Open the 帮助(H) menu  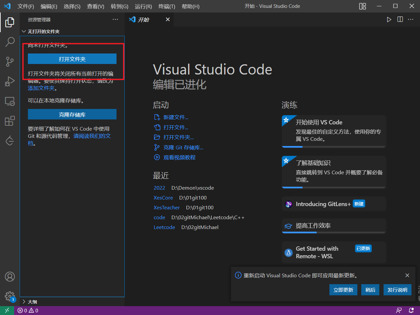click(191, 6)
